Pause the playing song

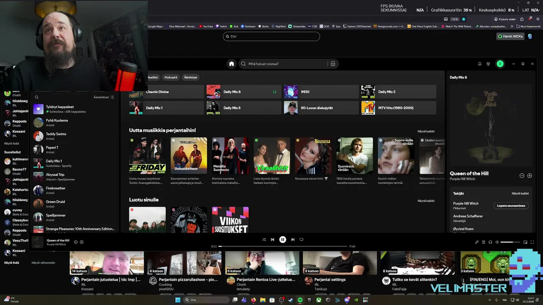tap(283, 240)
